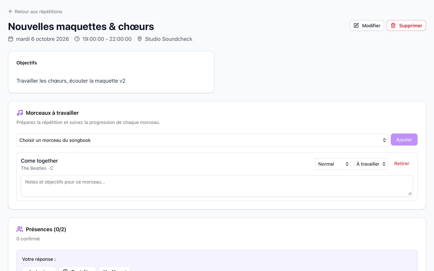434x271 pixels.
Task: Click the Présences (0/2) heading
Action: (x=46, y=229)
